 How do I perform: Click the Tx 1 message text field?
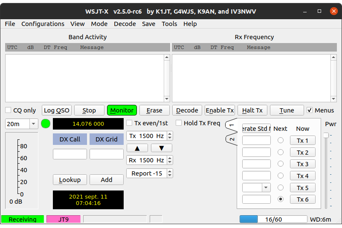pos(256,140)
